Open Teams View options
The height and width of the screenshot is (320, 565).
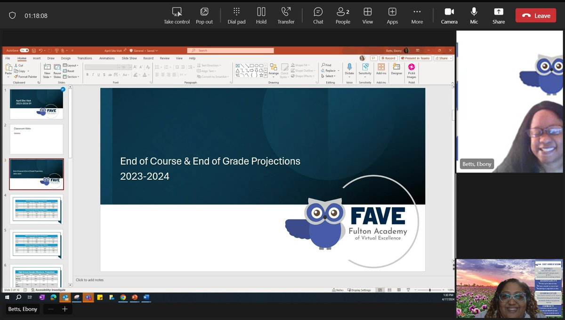pos(368,16)
